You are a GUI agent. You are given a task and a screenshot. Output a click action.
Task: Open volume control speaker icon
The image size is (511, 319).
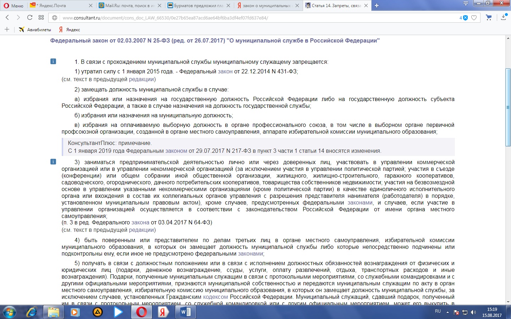[x=473, y=312]
